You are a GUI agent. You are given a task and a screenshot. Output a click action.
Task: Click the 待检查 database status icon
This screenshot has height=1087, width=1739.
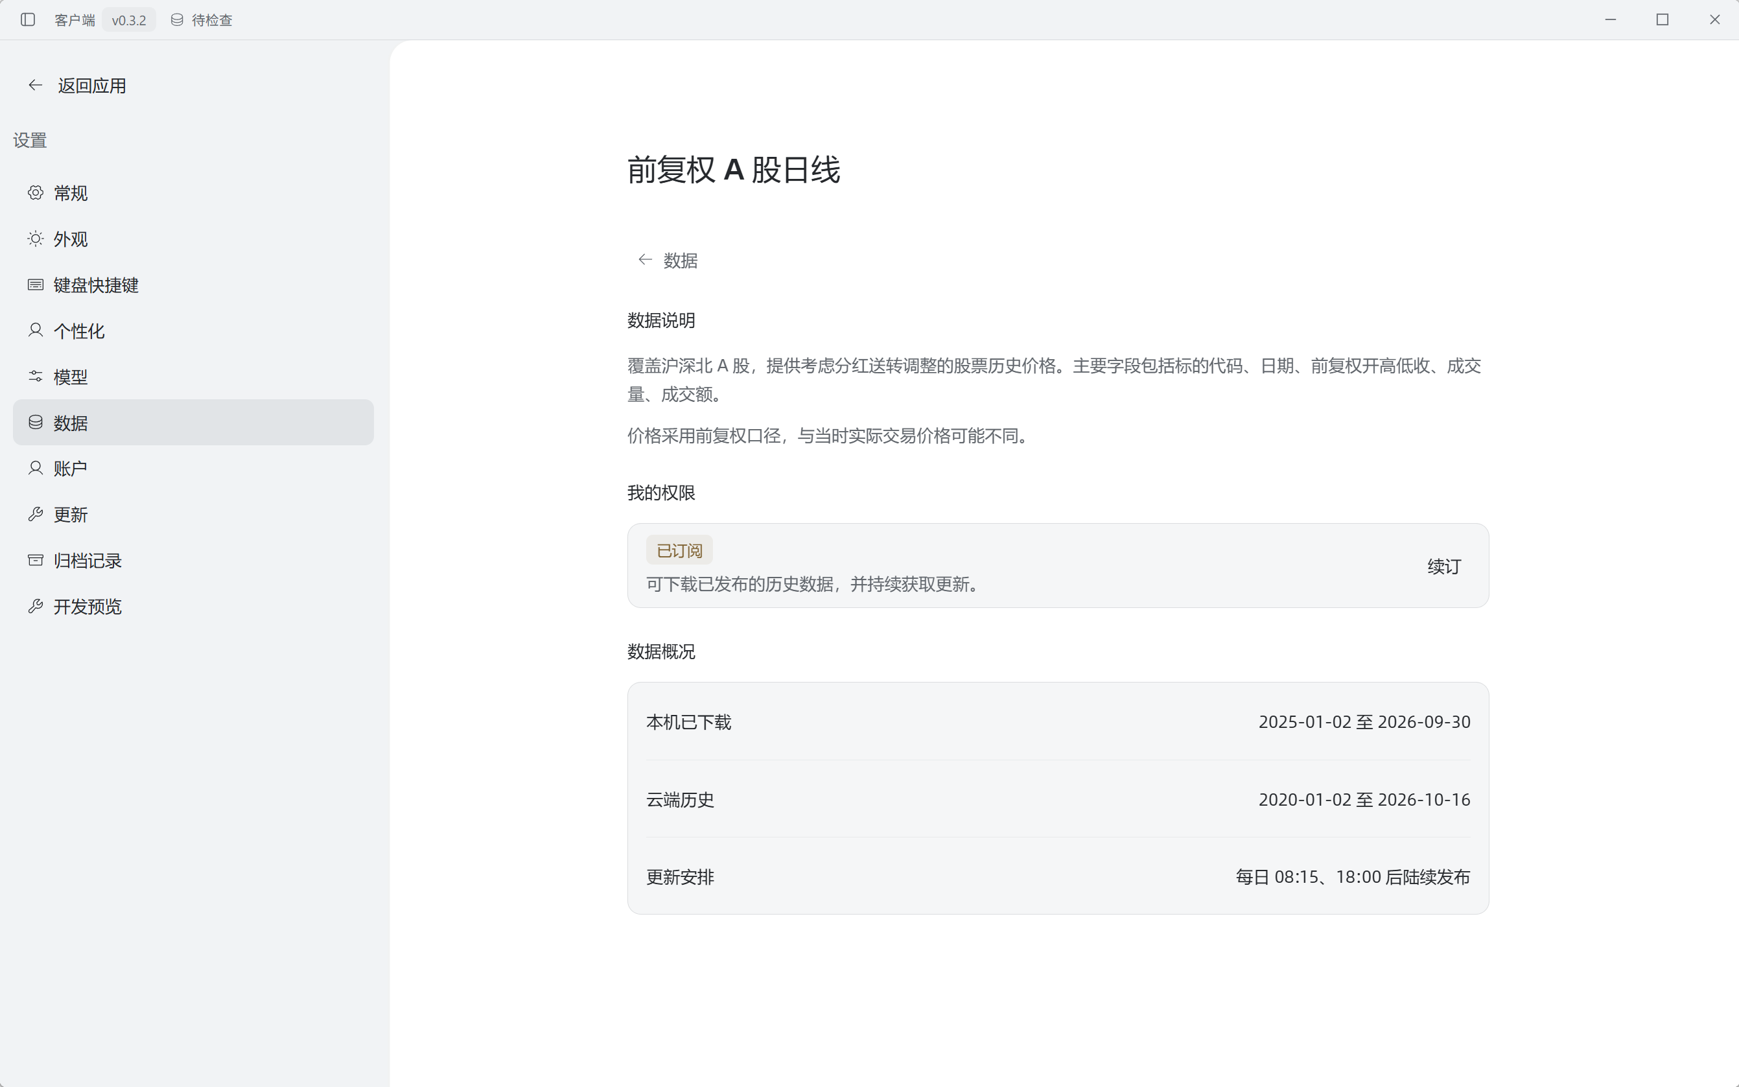tap(177, 19)
